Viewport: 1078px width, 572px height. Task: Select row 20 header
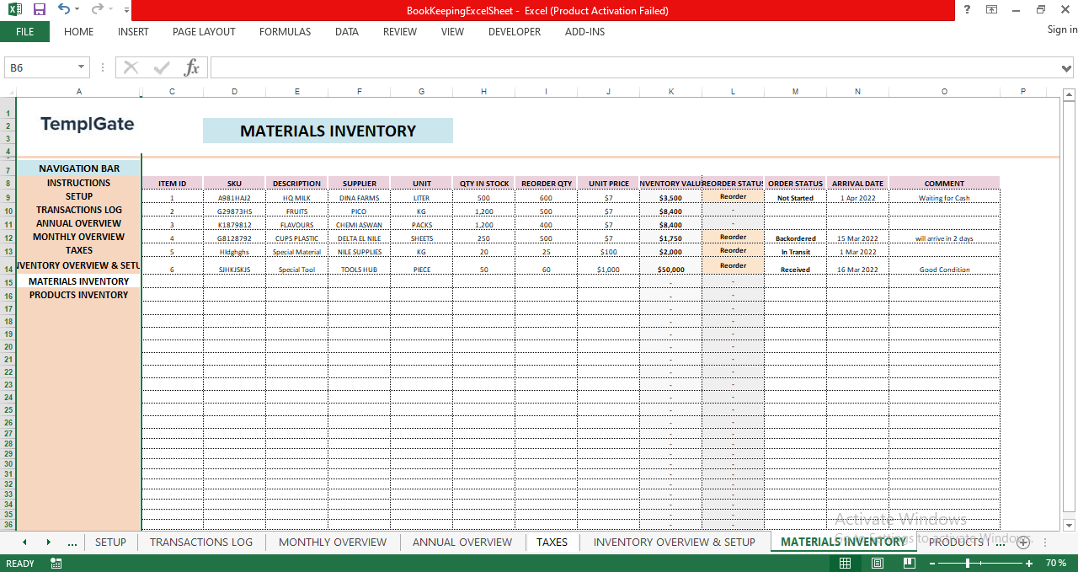pyautogui.click(x=8, y=346)
